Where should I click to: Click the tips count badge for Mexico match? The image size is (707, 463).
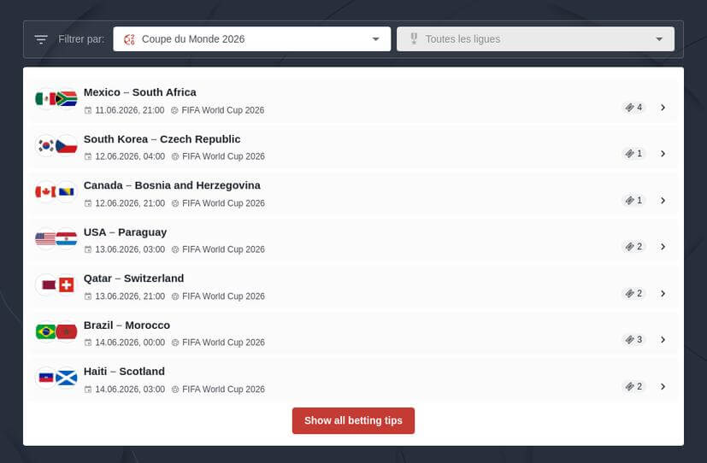633,108
